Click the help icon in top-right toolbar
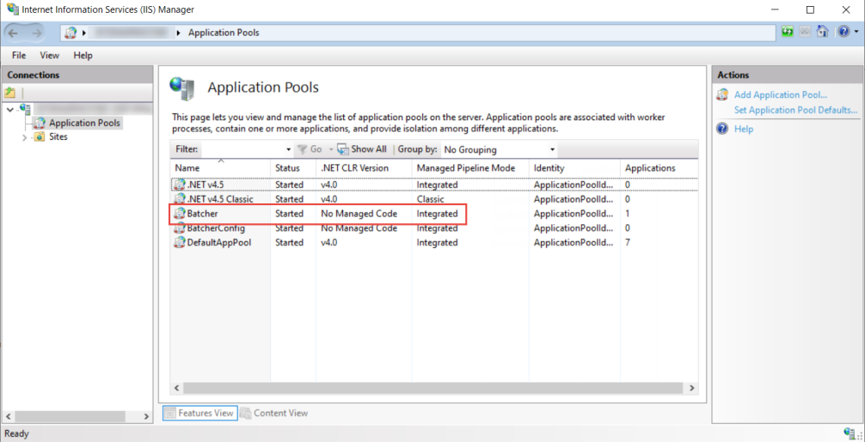The width and height of the screenshot is (865, 442). 844,32
